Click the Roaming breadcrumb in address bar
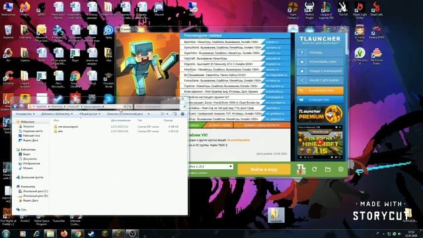The height and width of the screenshot is (238, 423). point(57,106)
